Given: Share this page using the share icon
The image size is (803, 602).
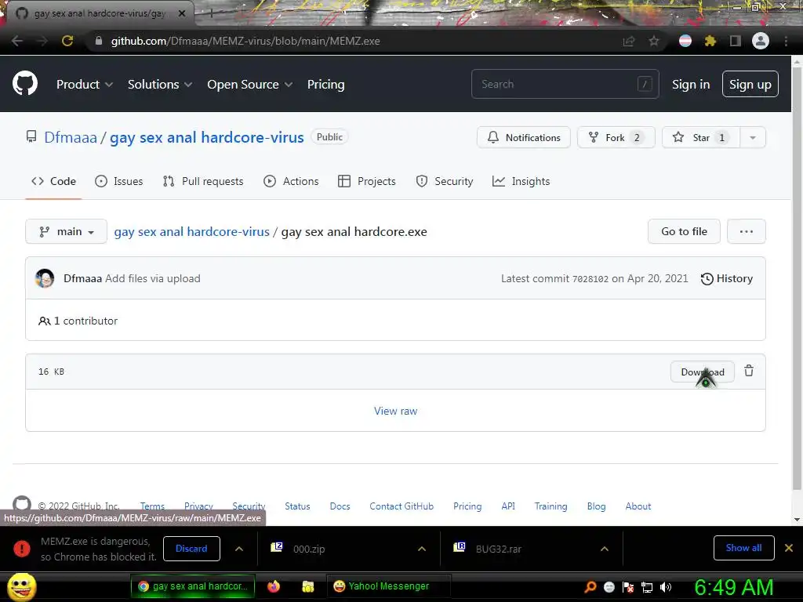Looking at the screenshot, I should [x=629, y=41].
